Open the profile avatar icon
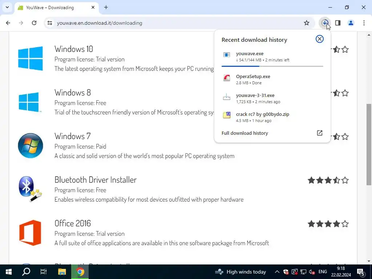 [351, 23]
